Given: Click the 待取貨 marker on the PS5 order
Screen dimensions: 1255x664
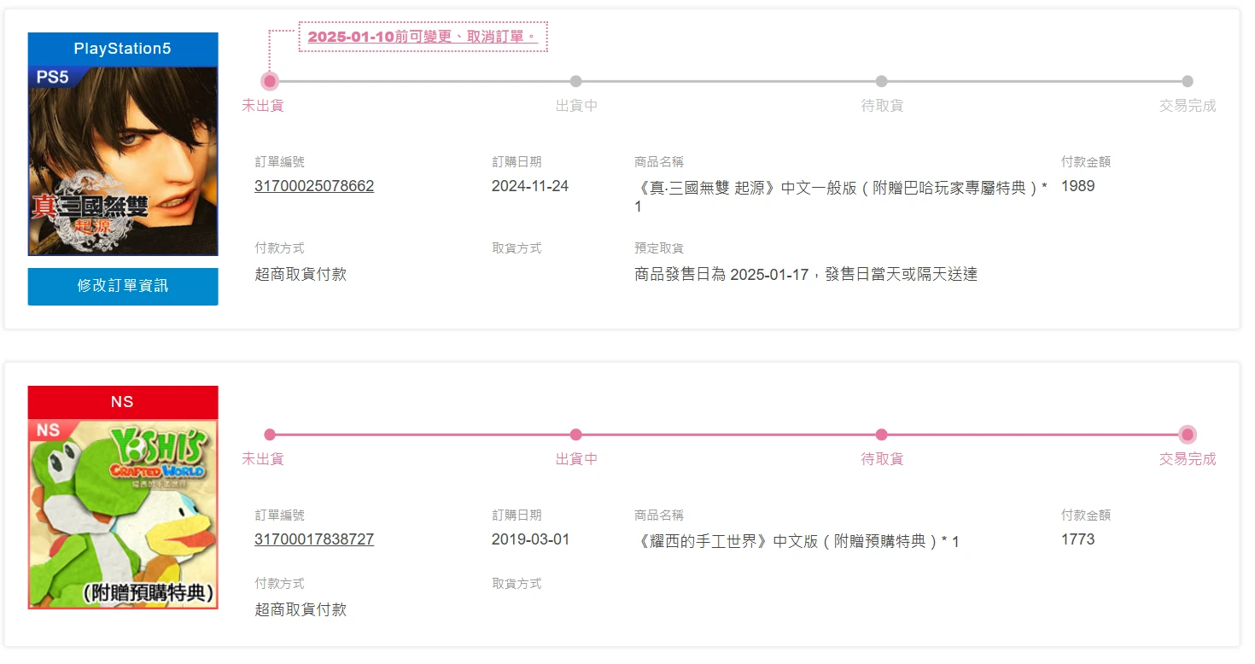Looking at the screenshot, I should pos(882,81).
